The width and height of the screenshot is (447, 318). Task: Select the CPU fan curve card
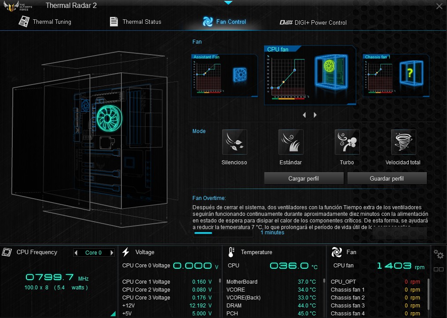310,75
